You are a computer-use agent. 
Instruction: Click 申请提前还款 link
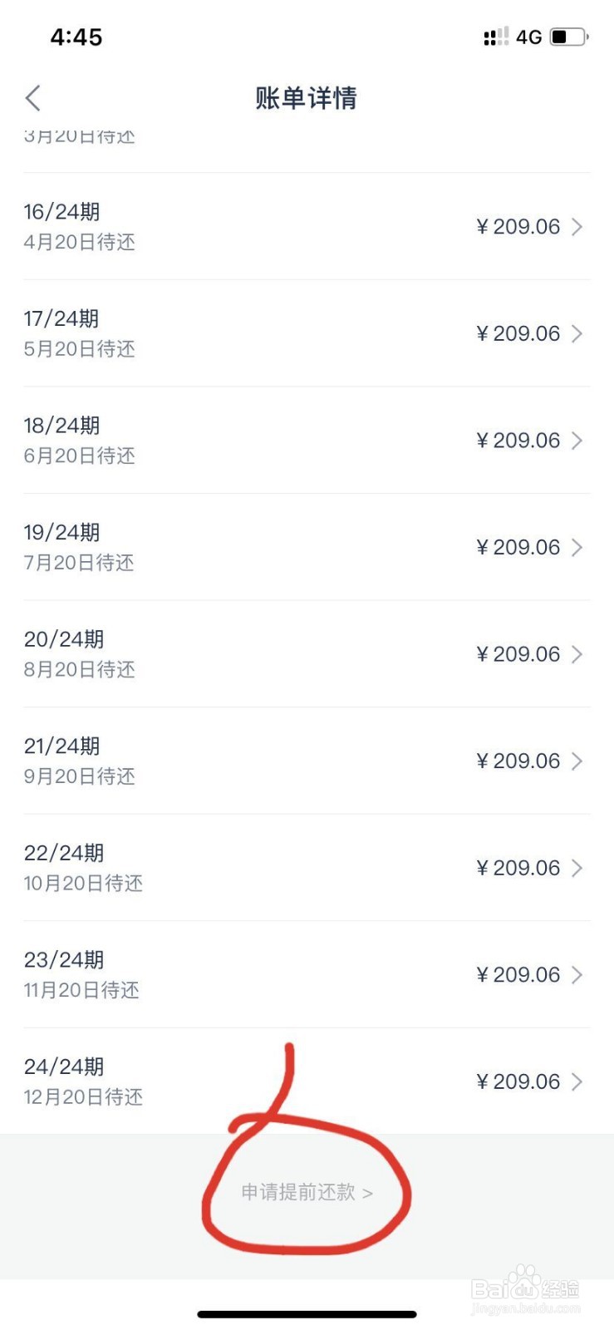tap(307, 1193)
